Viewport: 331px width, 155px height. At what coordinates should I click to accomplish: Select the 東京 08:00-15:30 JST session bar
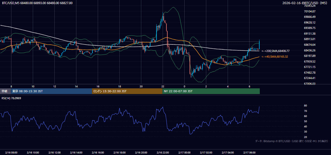coord(52,91)
